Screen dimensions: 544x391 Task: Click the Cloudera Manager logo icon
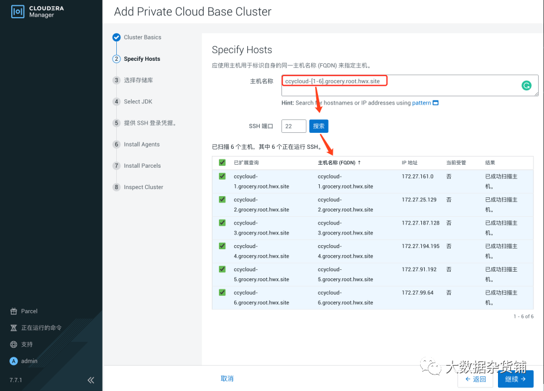click(18, 11)
